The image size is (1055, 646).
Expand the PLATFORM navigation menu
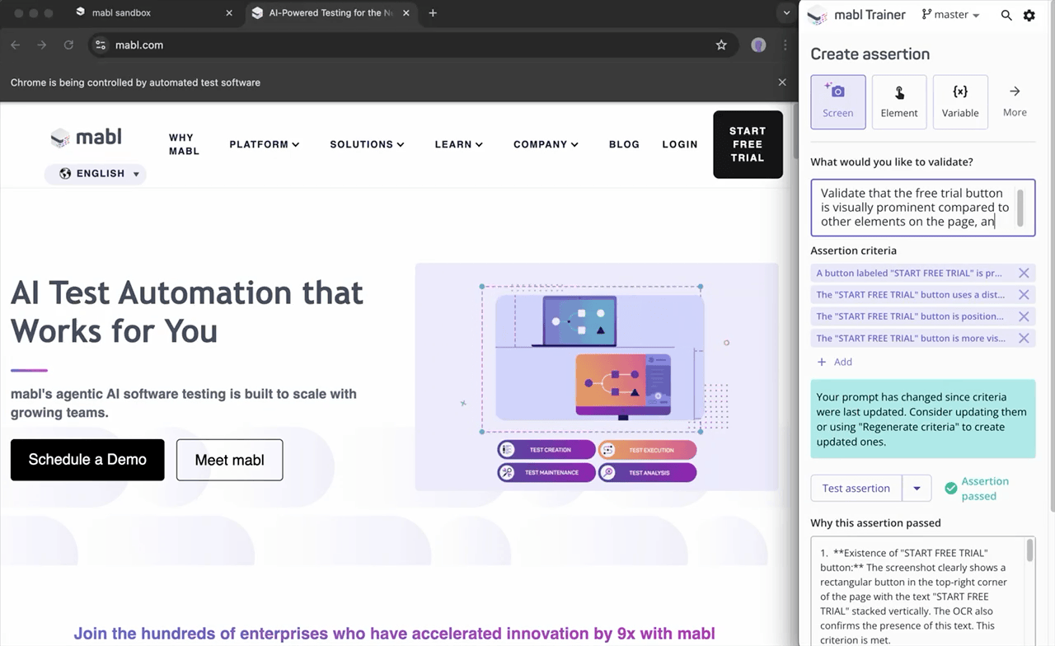coord(264,144)
